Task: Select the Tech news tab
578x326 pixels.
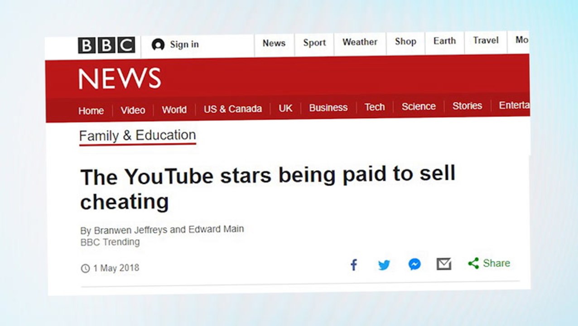Action: [375, 107]
